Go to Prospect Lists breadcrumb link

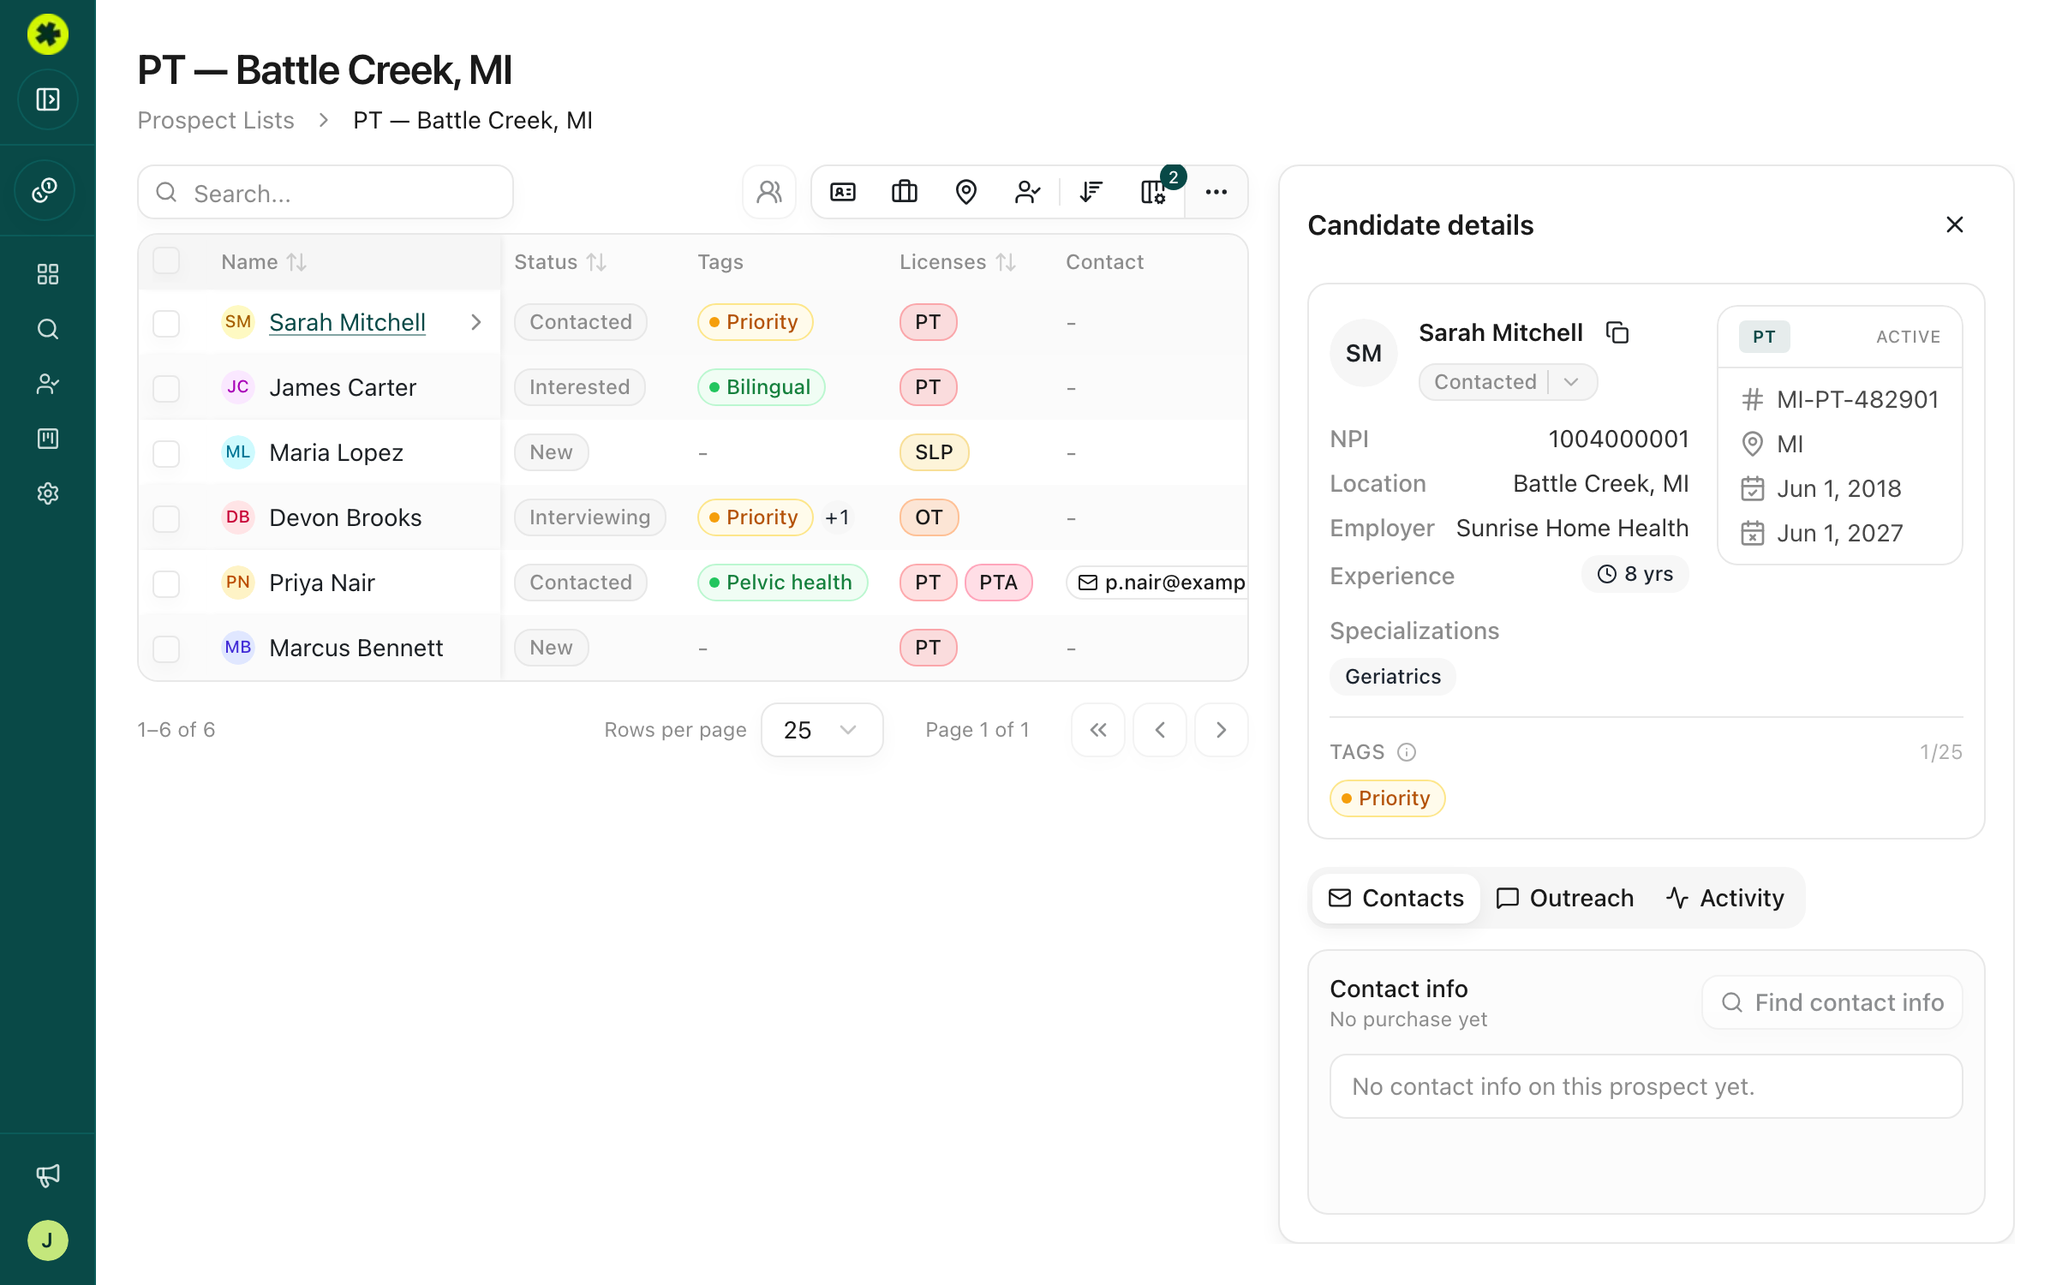click(x=216, y=120)
